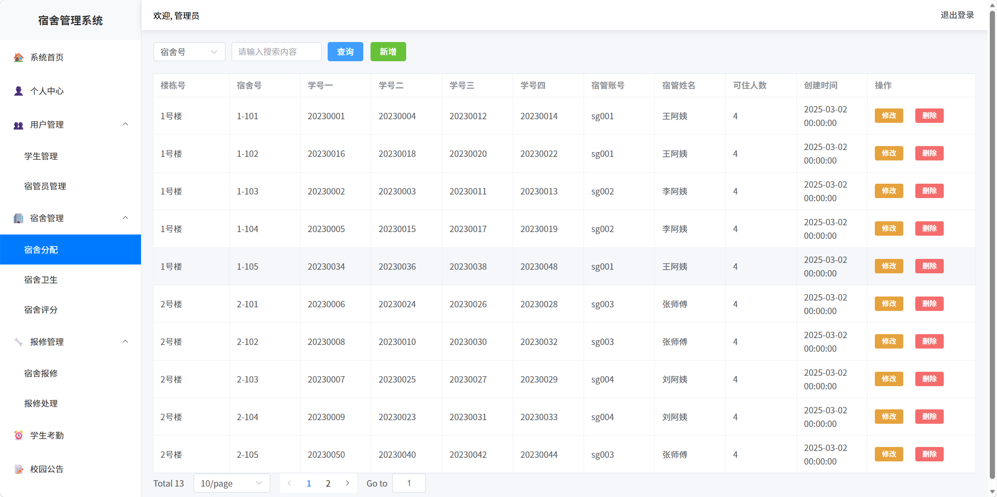Viewport: 997px width, 497px height.
Task: Collapse the 报修管理 section chevron
Action: click(125, 341)
